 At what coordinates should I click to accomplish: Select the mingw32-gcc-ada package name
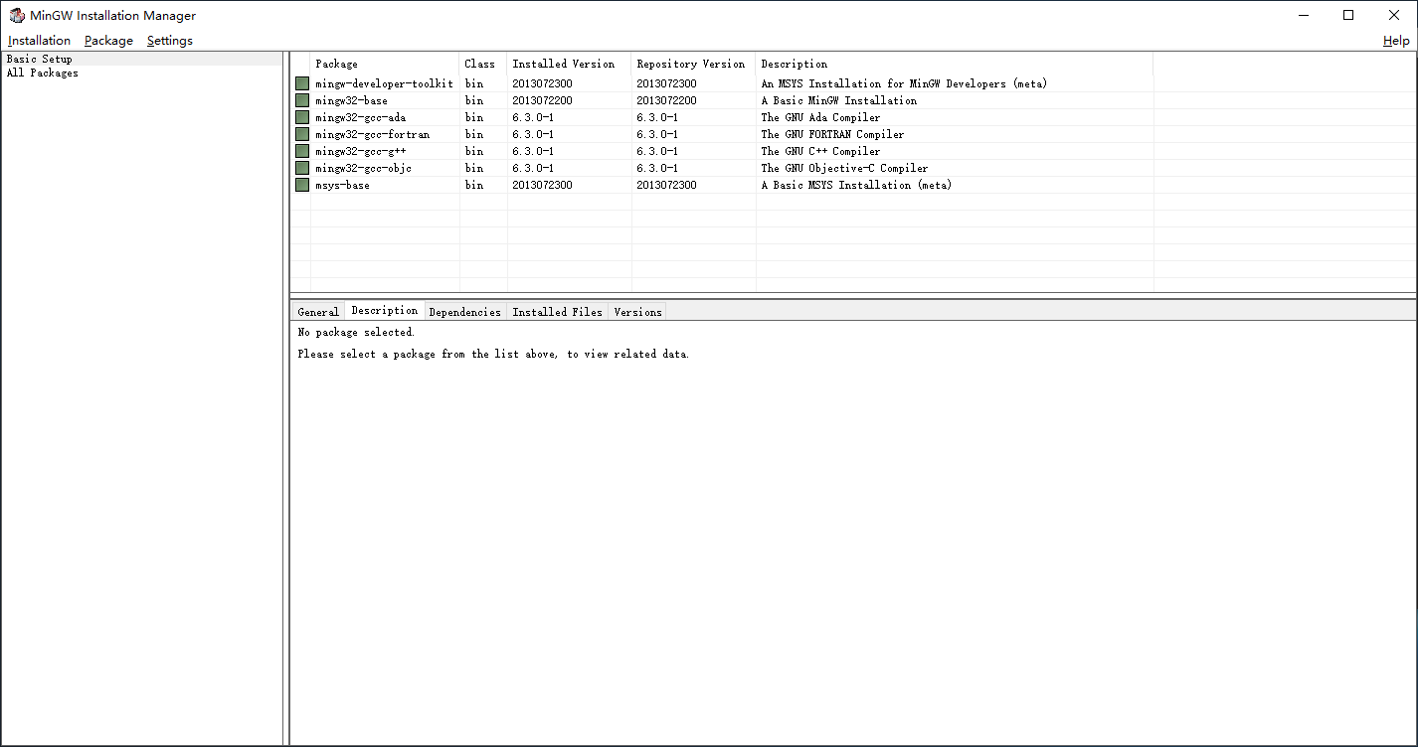(x=360, y=117)
